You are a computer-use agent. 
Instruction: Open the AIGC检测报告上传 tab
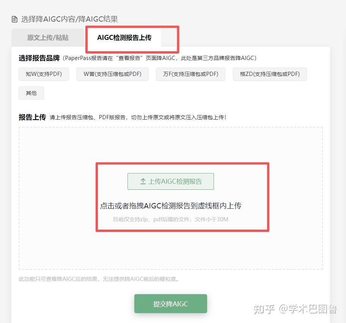(124, 38)
